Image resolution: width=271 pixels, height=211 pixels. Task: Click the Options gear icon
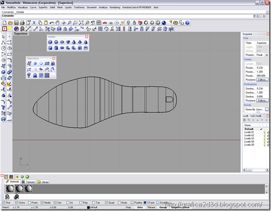click(176, 23)
